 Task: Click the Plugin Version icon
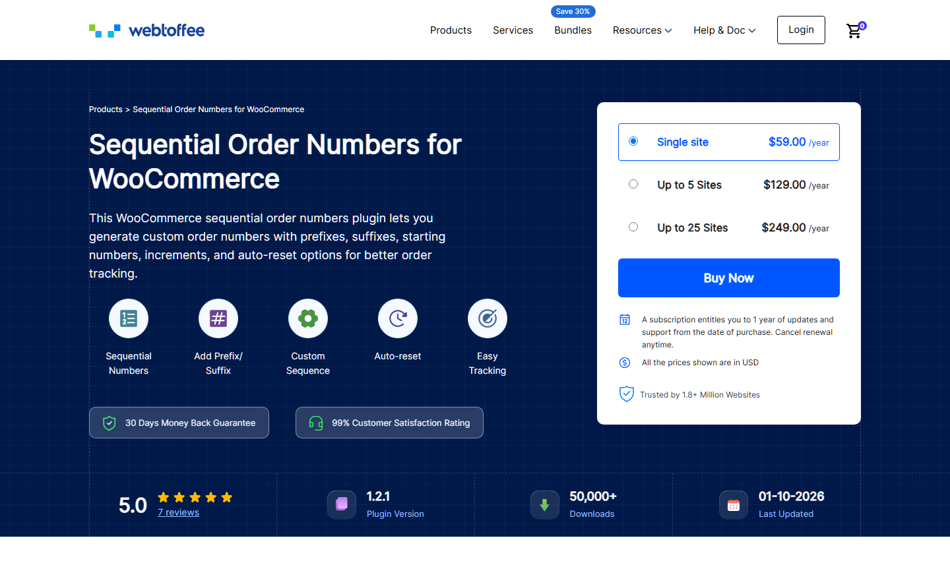click(342, 505)
